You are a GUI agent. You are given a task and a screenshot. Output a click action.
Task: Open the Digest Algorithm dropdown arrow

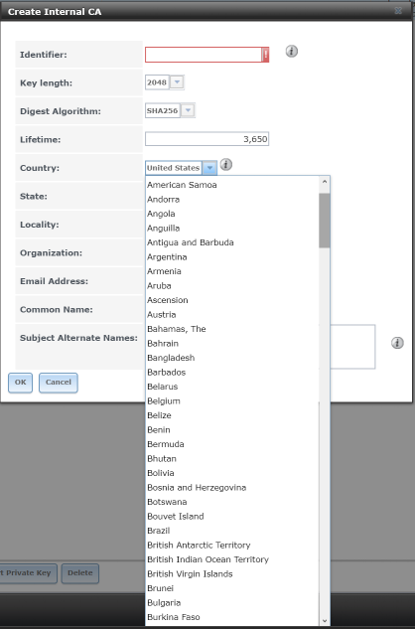(x=188, y=110)
